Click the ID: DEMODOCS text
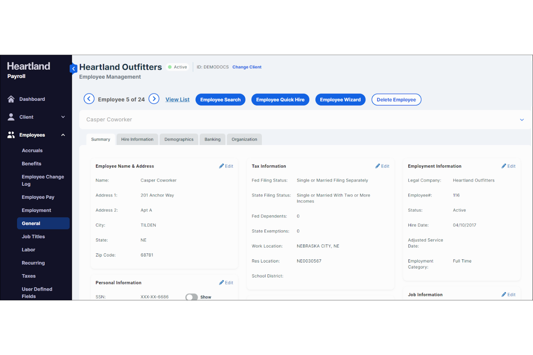The width and height of the screenshot is (533, 355). 212,67
